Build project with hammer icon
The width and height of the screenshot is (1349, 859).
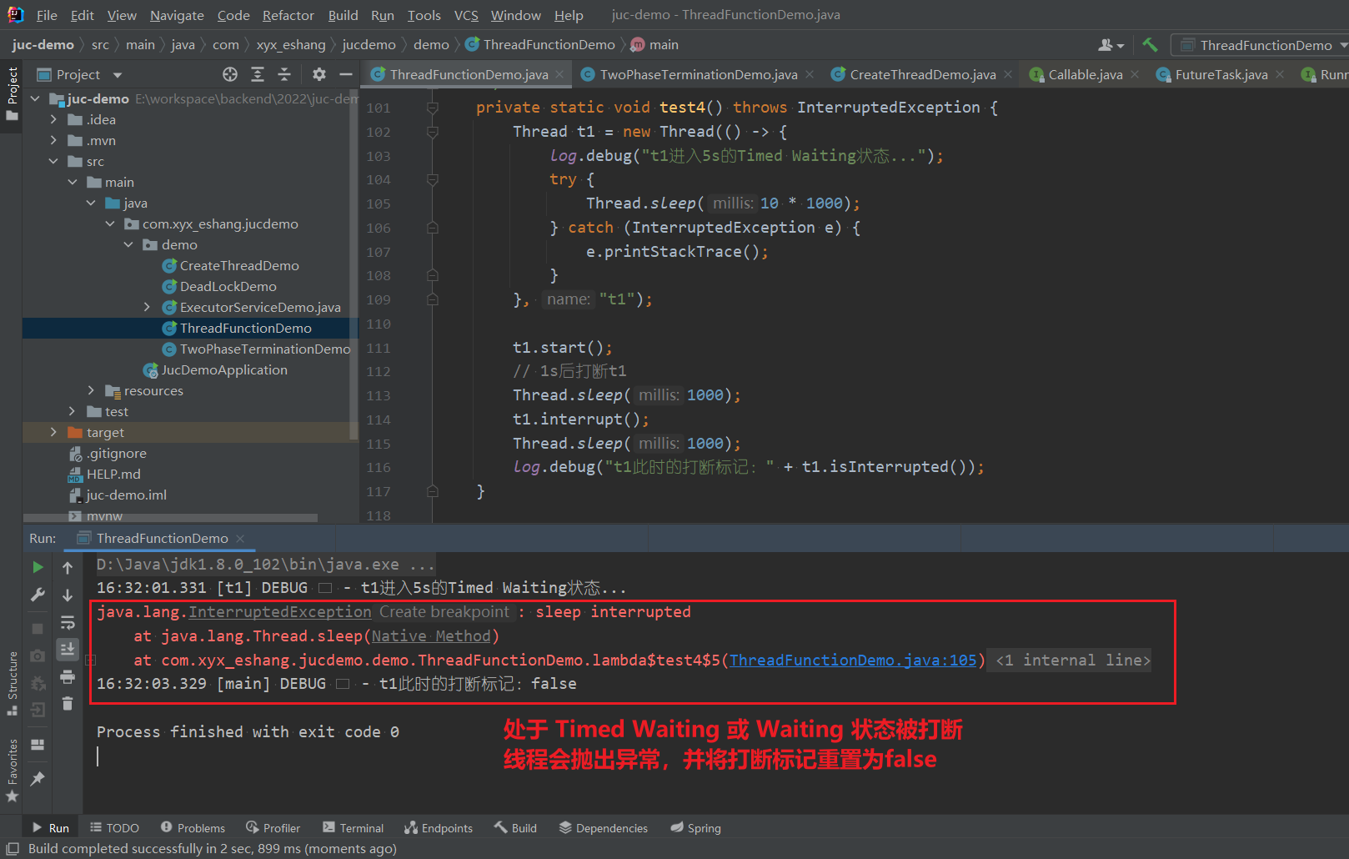[x=1150, y=45]
